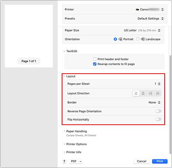Viewport: 172px width, 168px height.
Task: Click the Canon printer icon
Action: (137, 10)
